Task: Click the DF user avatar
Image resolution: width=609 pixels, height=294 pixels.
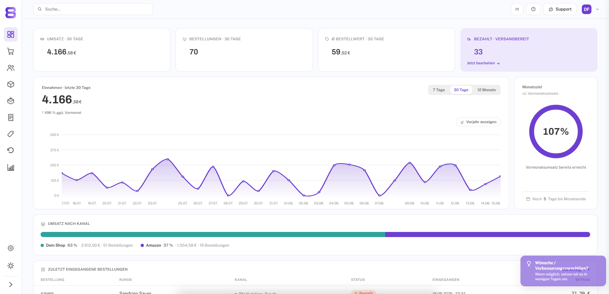Action: click(x=587, y=9)
